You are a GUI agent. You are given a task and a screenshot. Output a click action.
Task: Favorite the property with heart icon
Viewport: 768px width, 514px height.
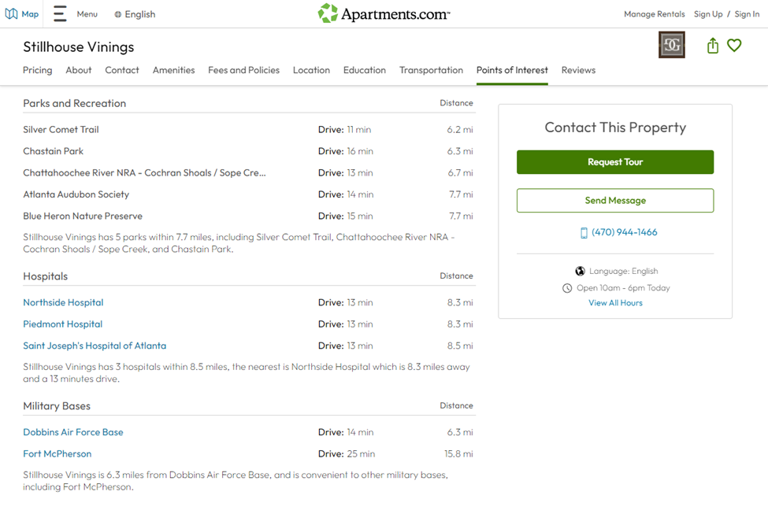734,46
